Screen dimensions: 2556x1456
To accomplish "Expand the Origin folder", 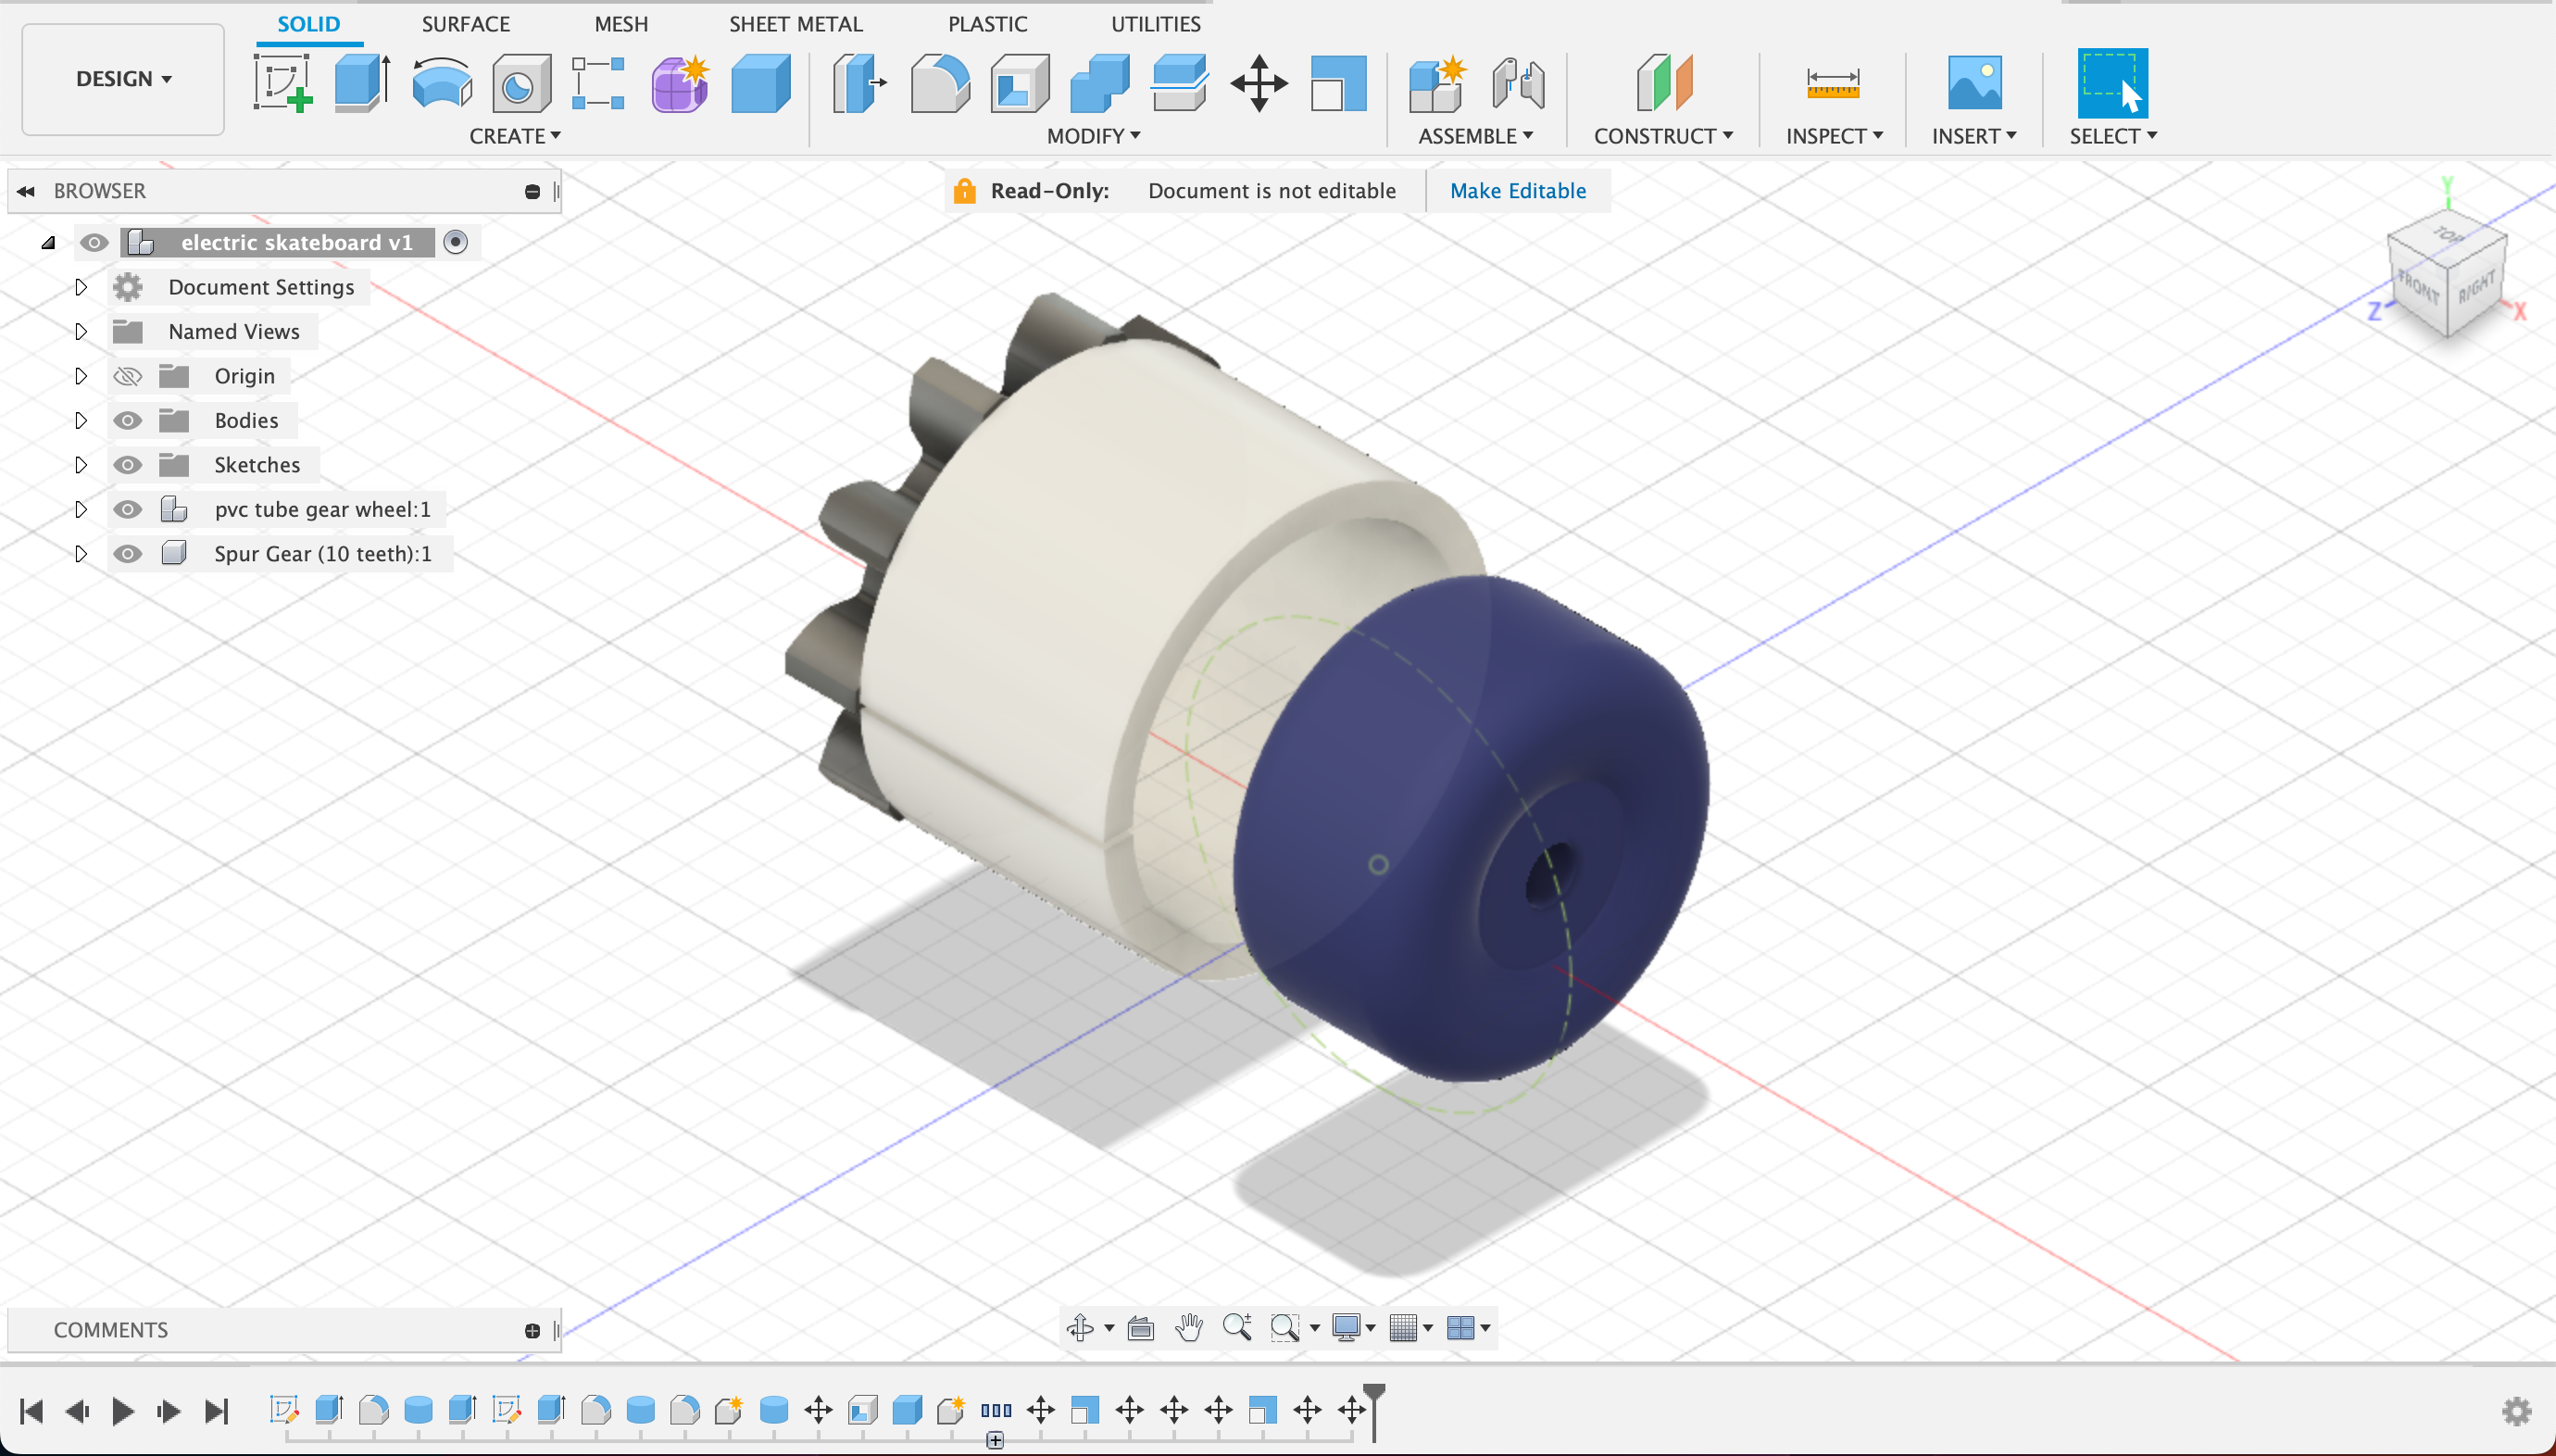I will point(81,376).
